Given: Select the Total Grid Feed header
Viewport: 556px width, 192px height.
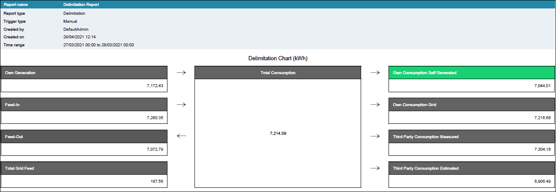Looking at the screenshot, I should pos(84,168).
